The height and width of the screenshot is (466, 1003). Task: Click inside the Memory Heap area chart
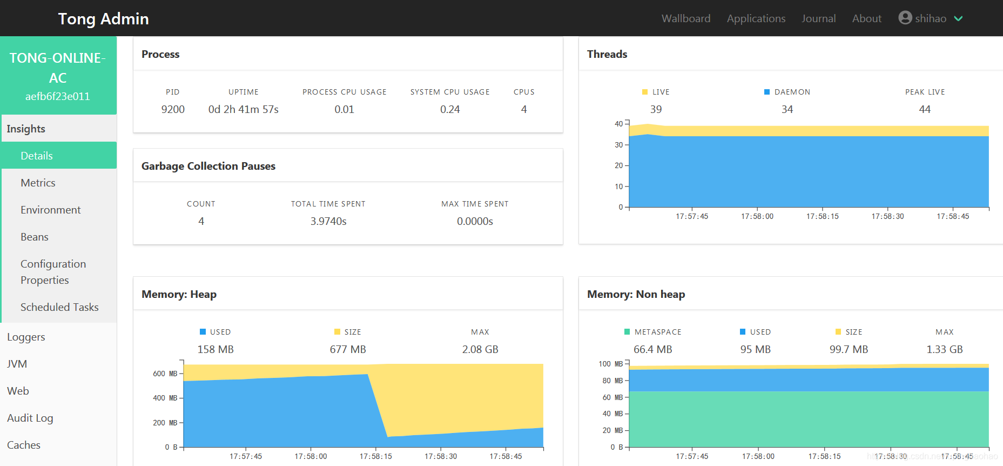point(363,404)
